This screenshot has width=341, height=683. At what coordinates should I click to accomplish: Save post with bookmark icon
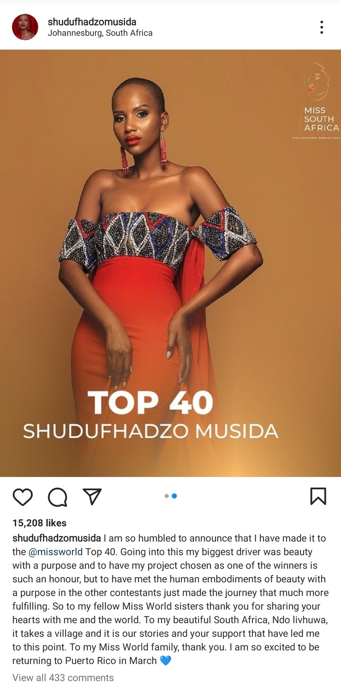[318, 496]
